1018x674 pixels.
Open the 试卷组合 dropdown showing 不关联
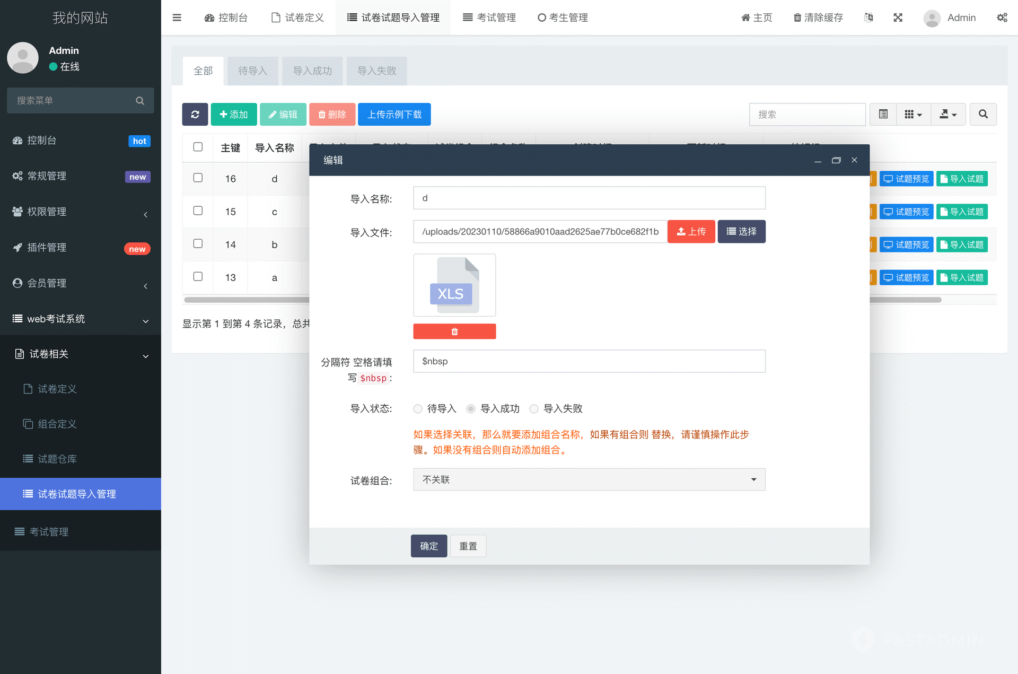pos(589,479)
